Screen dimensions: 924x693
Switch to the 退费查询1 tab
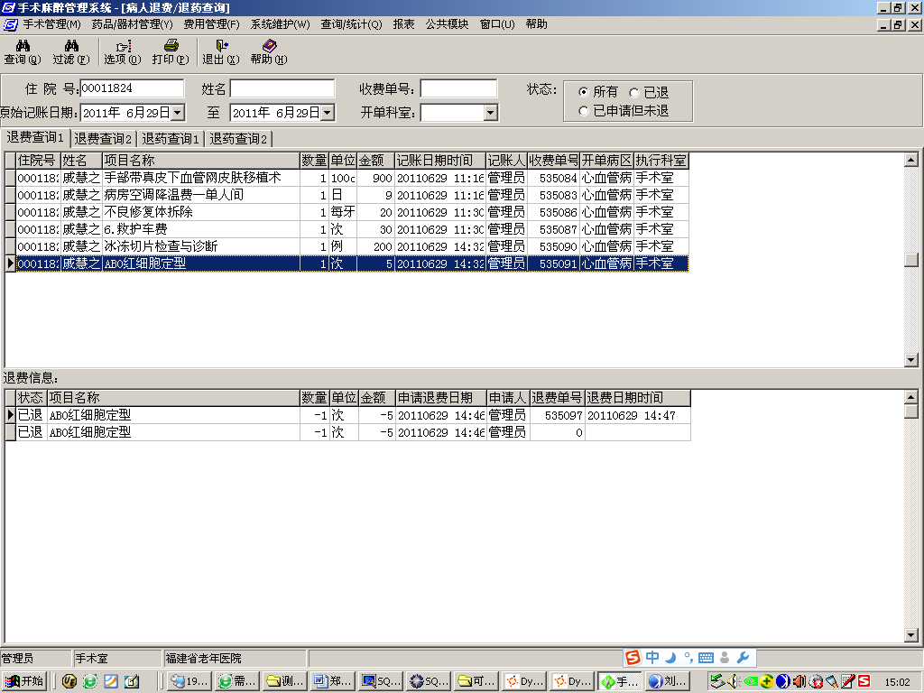coord(35,137)
